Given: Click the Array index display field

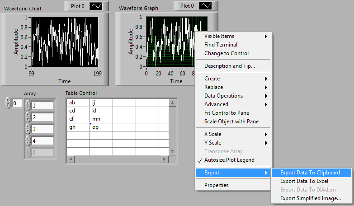Looking at the screenshot, I should click(x=17, y=103).
